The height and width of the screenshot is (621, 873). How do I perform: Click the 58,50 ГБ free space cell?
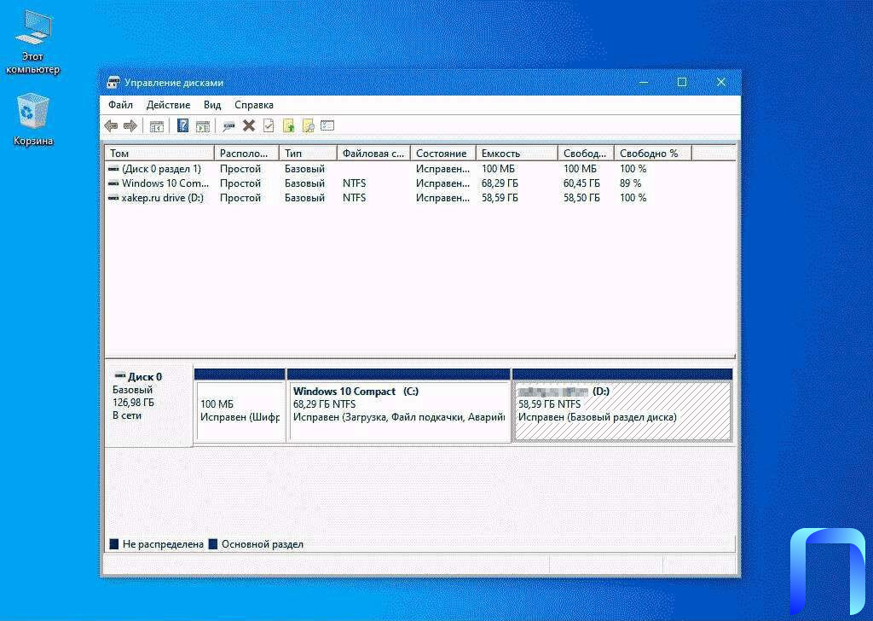point(581,198)
